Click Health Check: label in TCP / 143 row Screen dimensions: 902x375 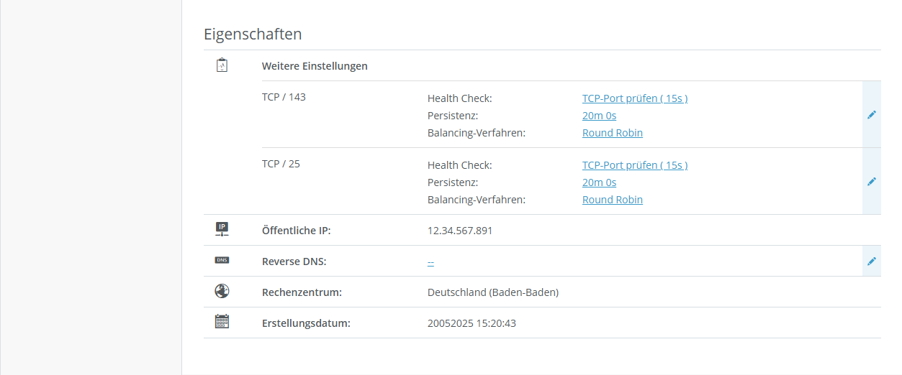coord(459,98)
